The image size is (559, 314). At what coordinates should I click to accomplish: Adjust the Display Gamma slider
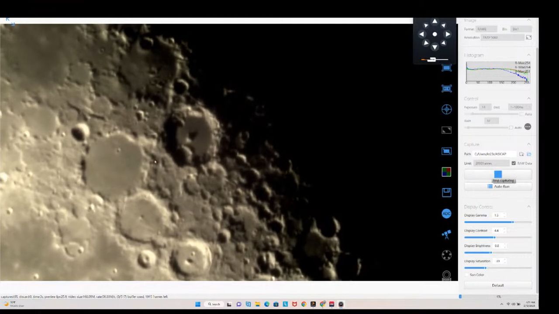[x=513, y=222]
